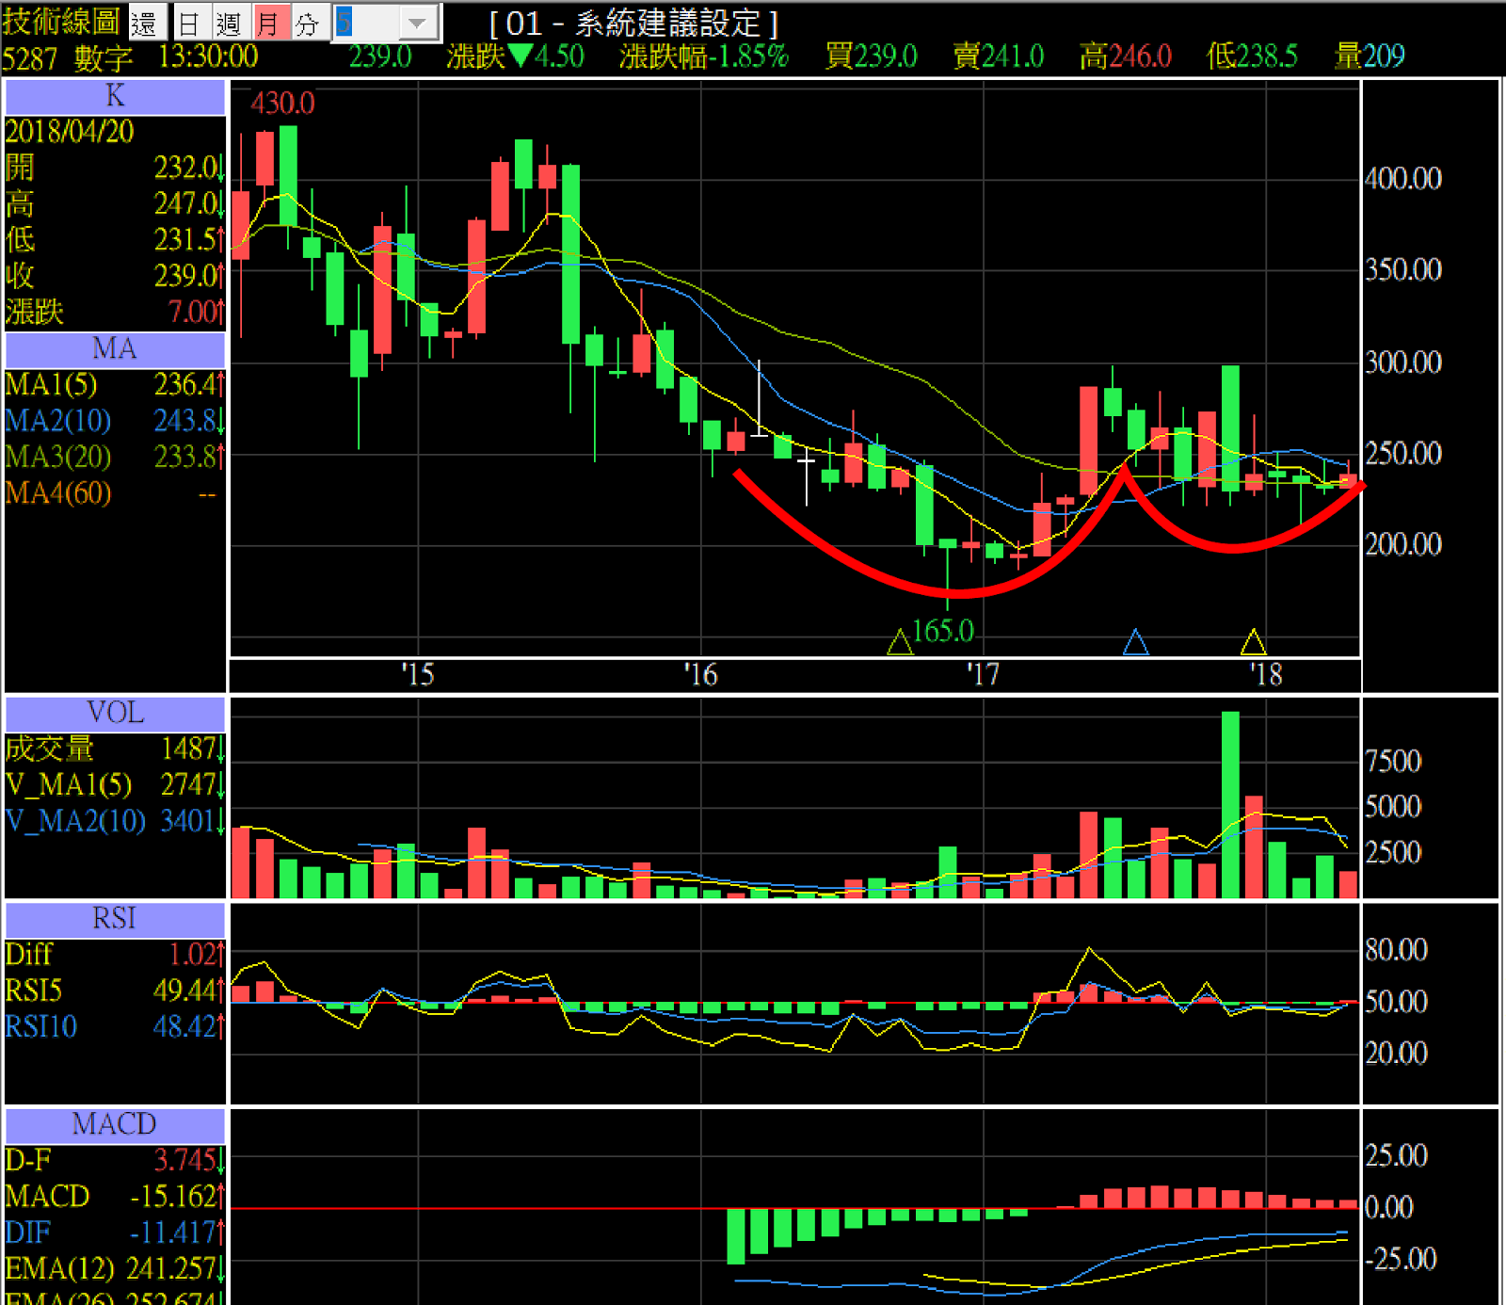Click the MA4(60) label

[58, 493]
